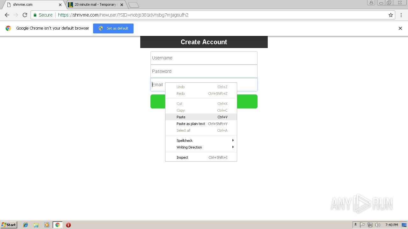408x229 pixels.
Task: Click Copy in the context menu
Action: (201, 110)
